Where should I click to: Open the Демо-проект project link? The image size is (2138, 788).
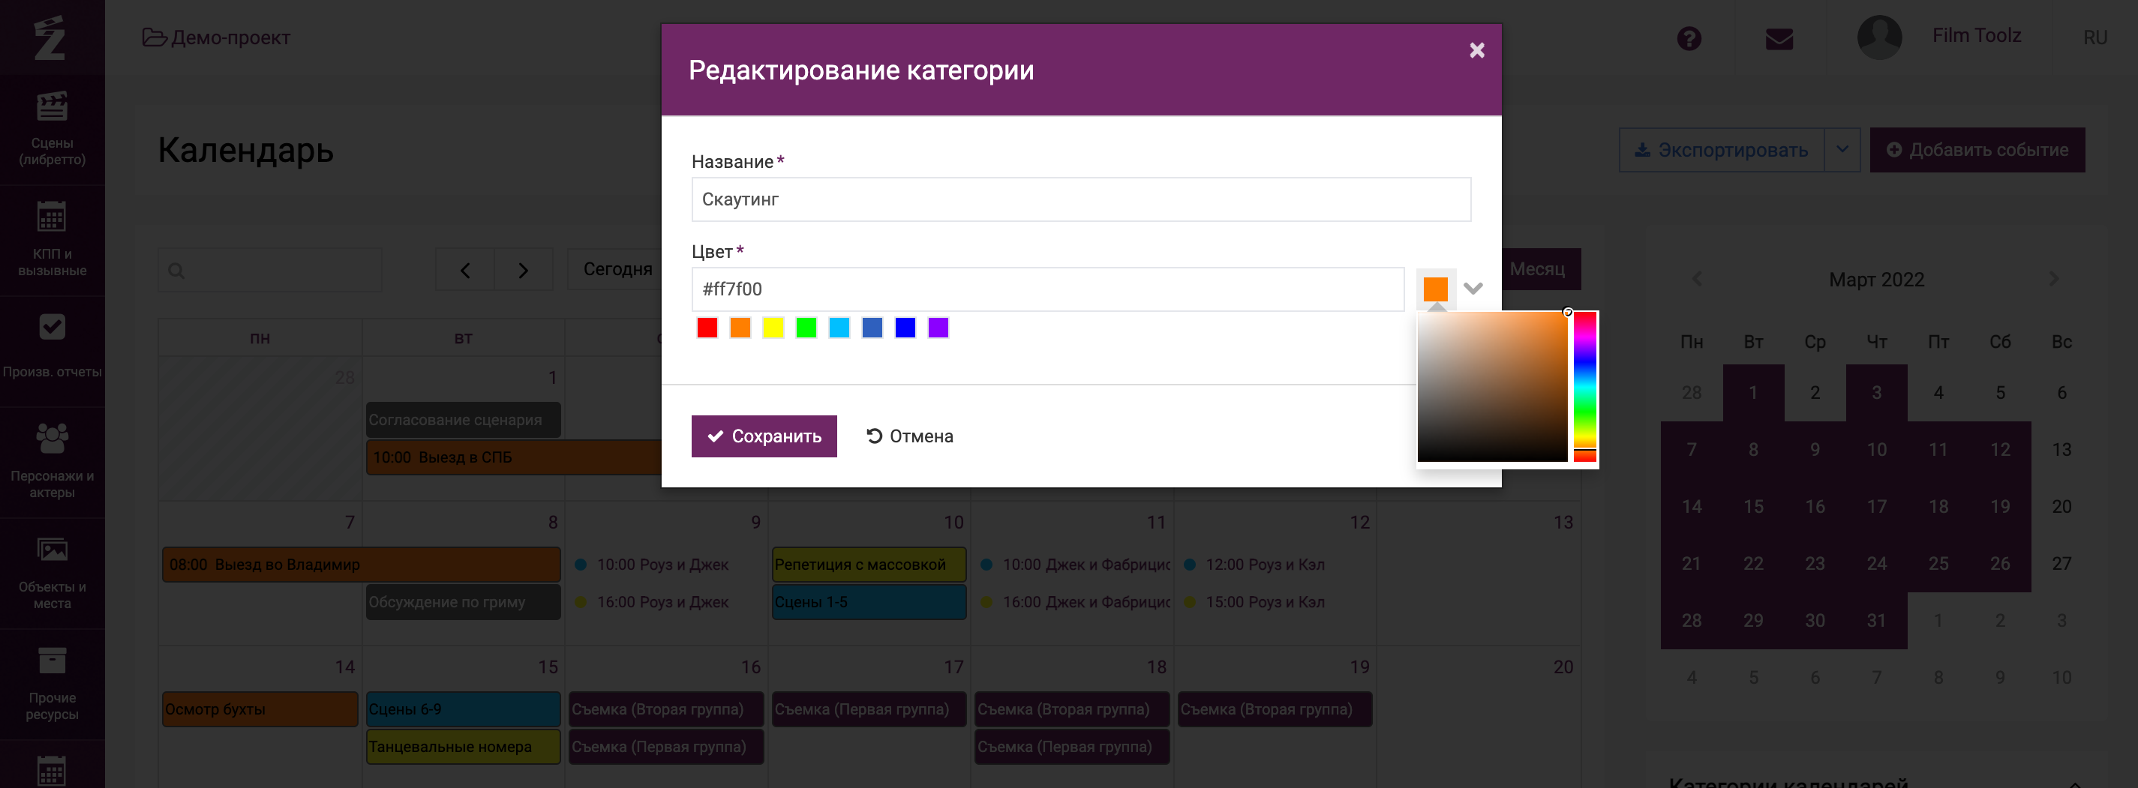click(x=230, y=37)
